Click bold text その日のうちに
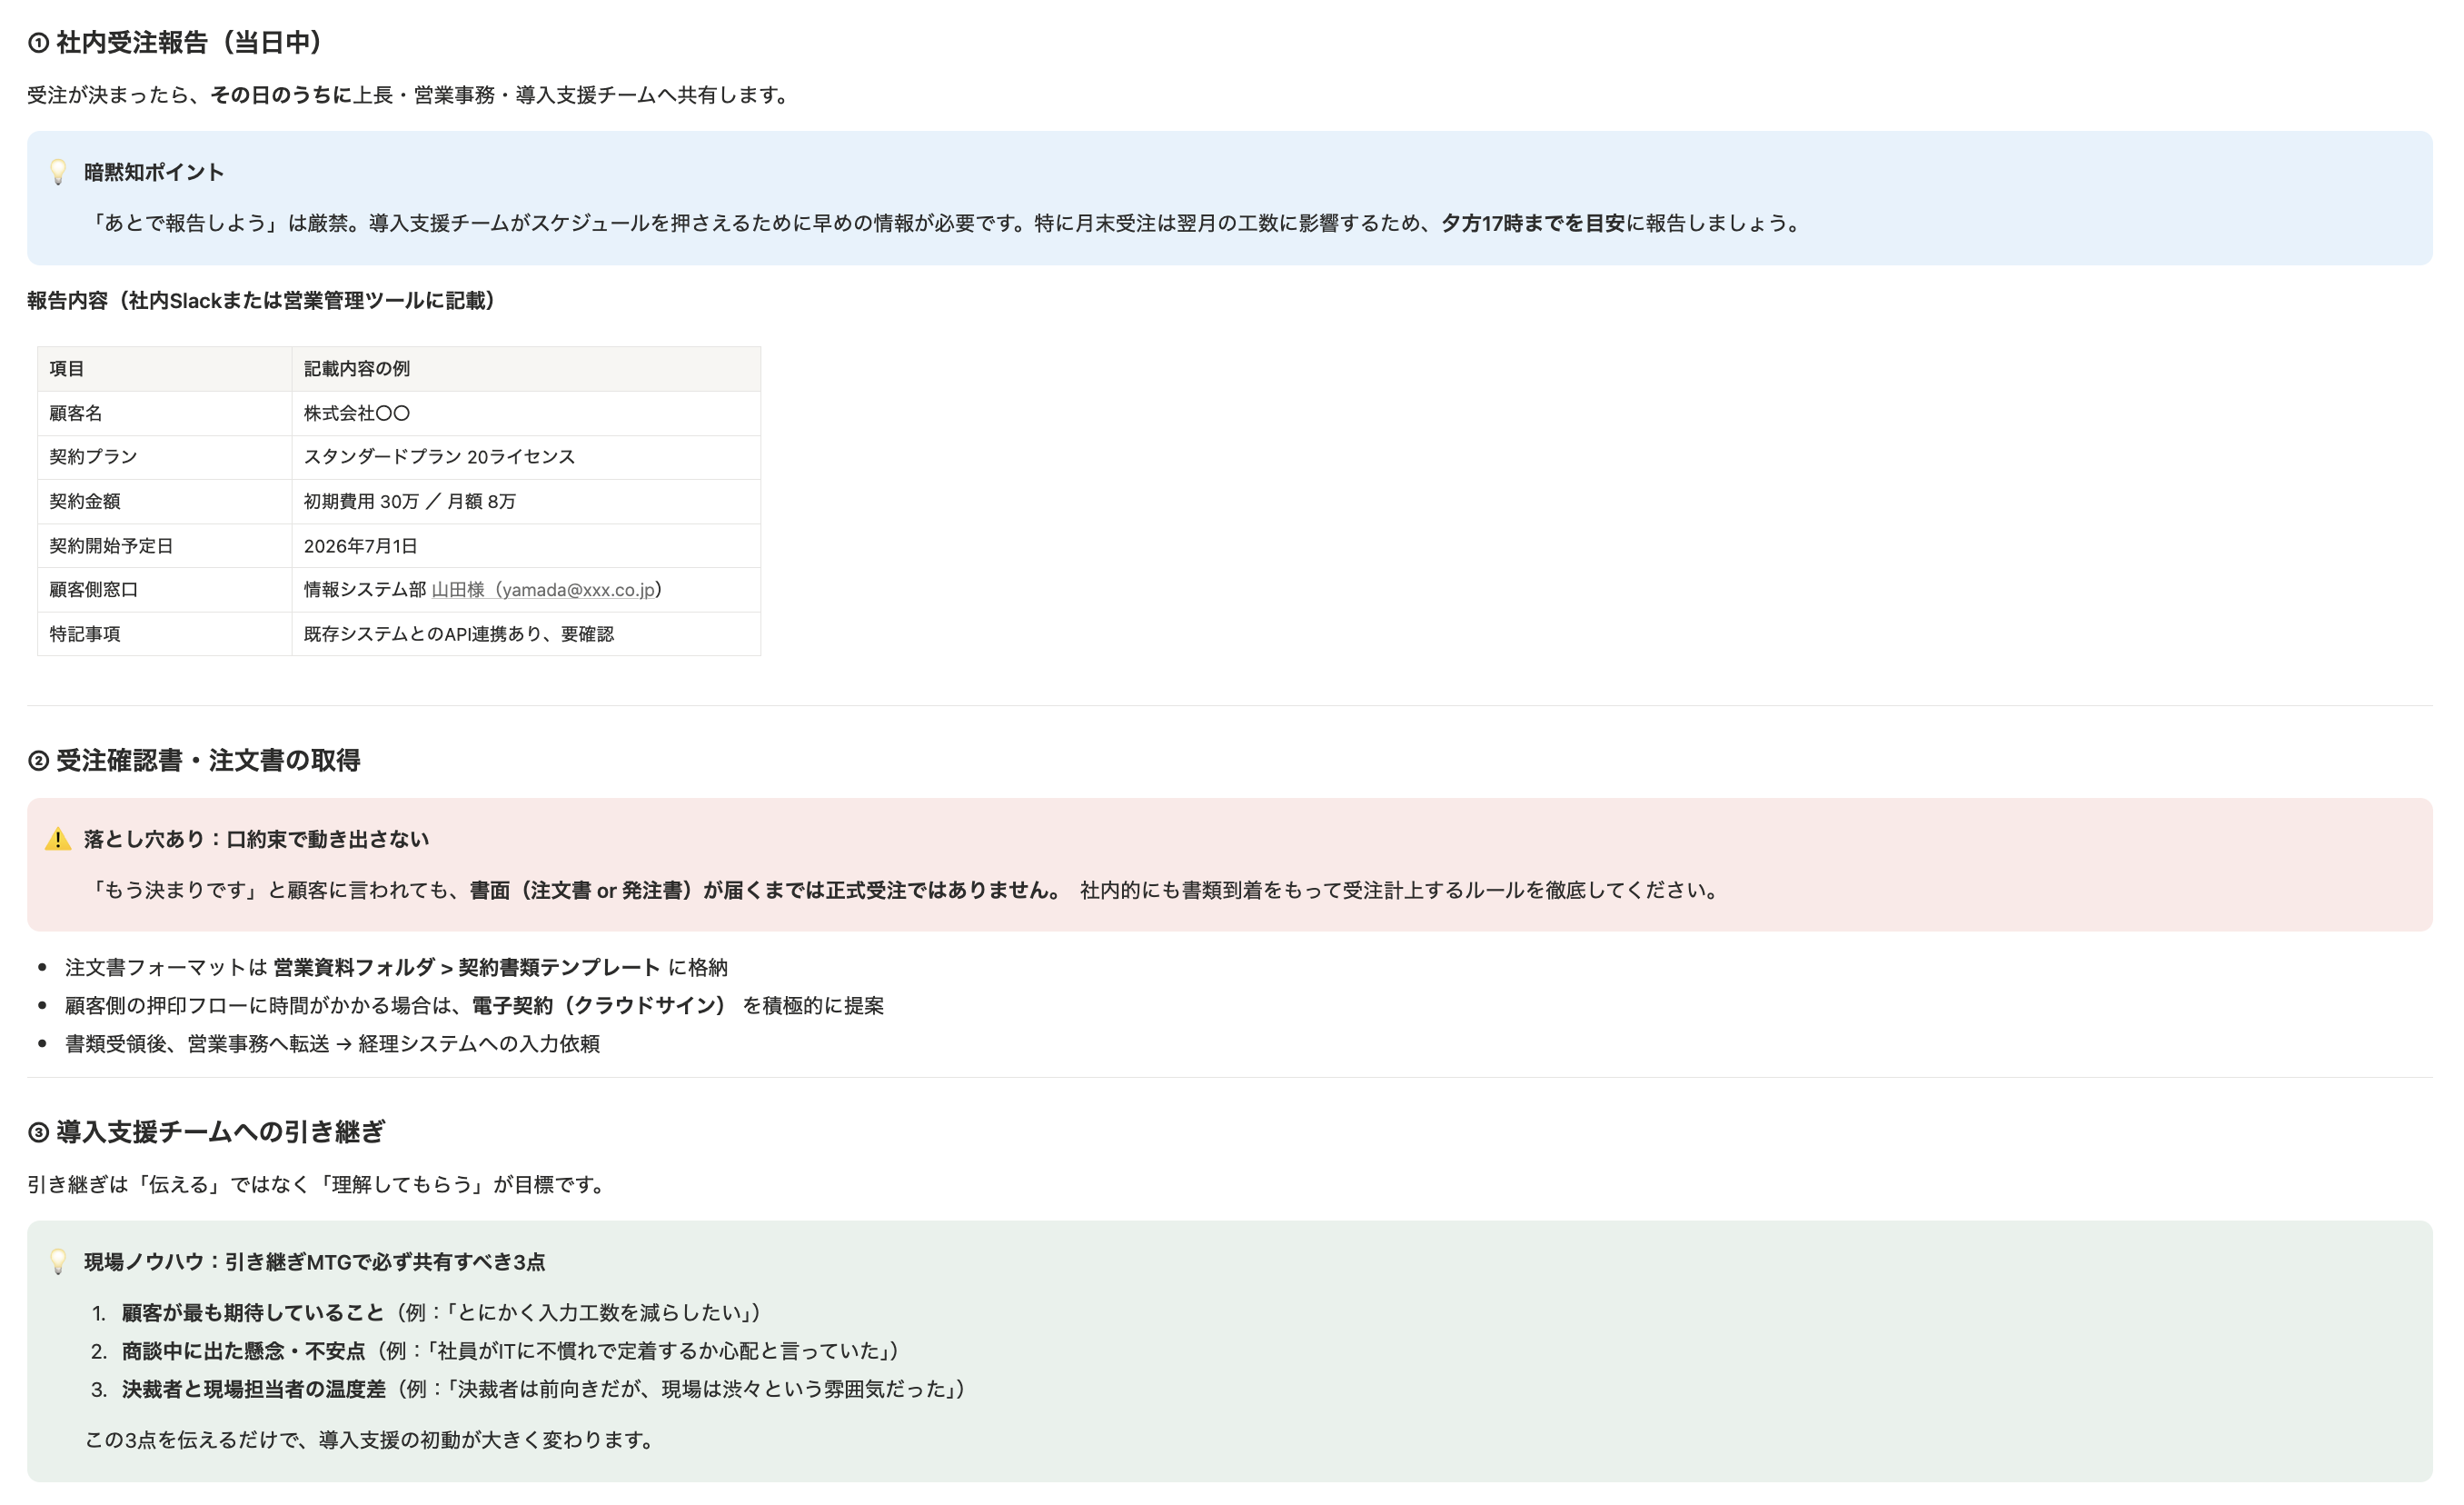Viewport: 2464px width, 1505px height. (x=281, y=95)
